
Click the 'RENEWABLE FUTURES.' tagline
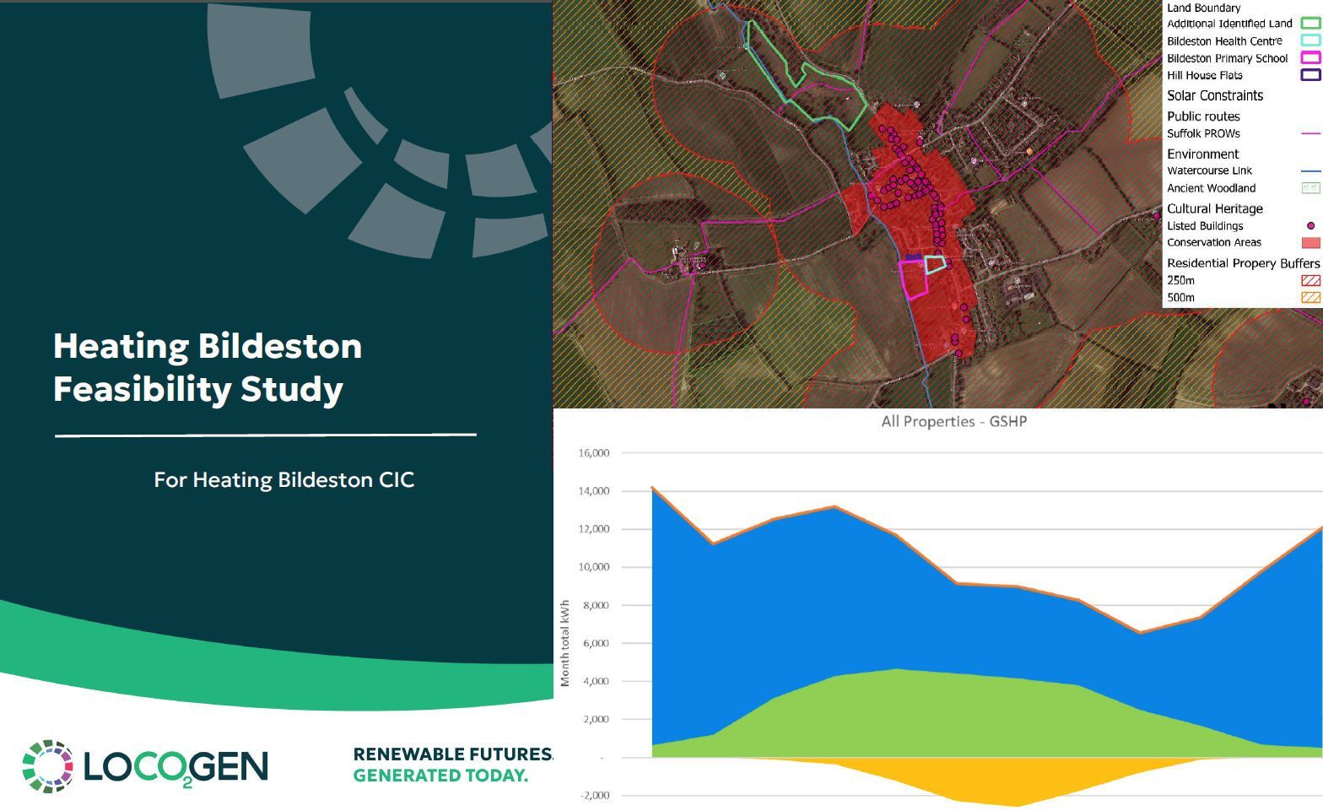coord(452,754)
